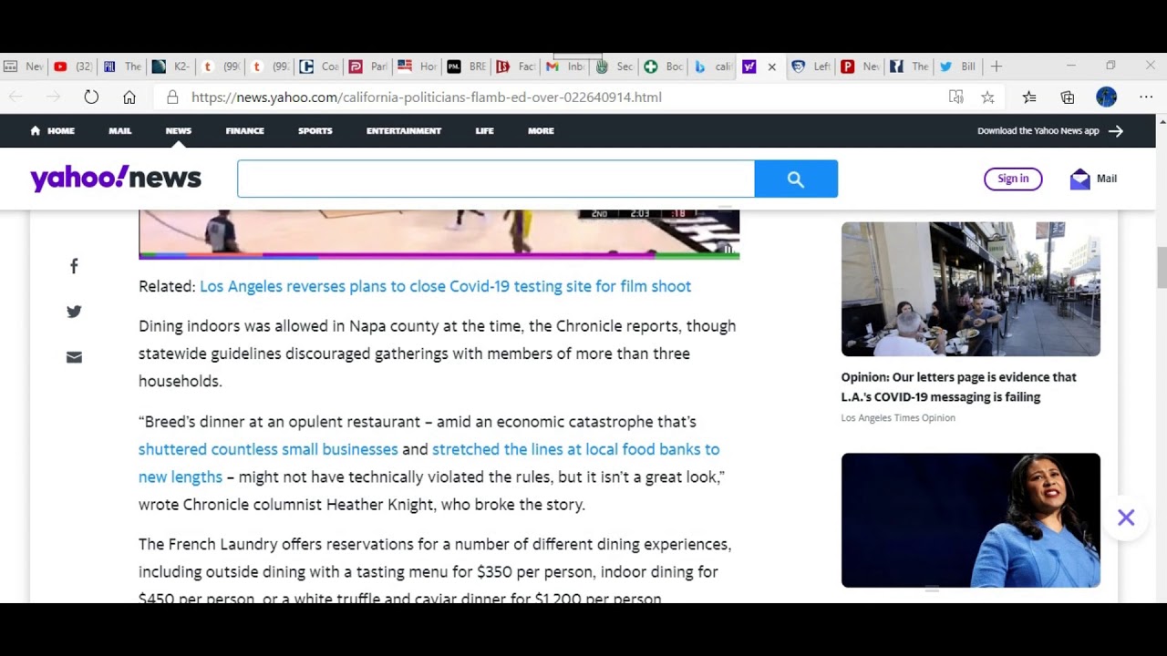Open Yahoo Mail envelope icon
The image size is (1167, 656).
pos(1080,179)
